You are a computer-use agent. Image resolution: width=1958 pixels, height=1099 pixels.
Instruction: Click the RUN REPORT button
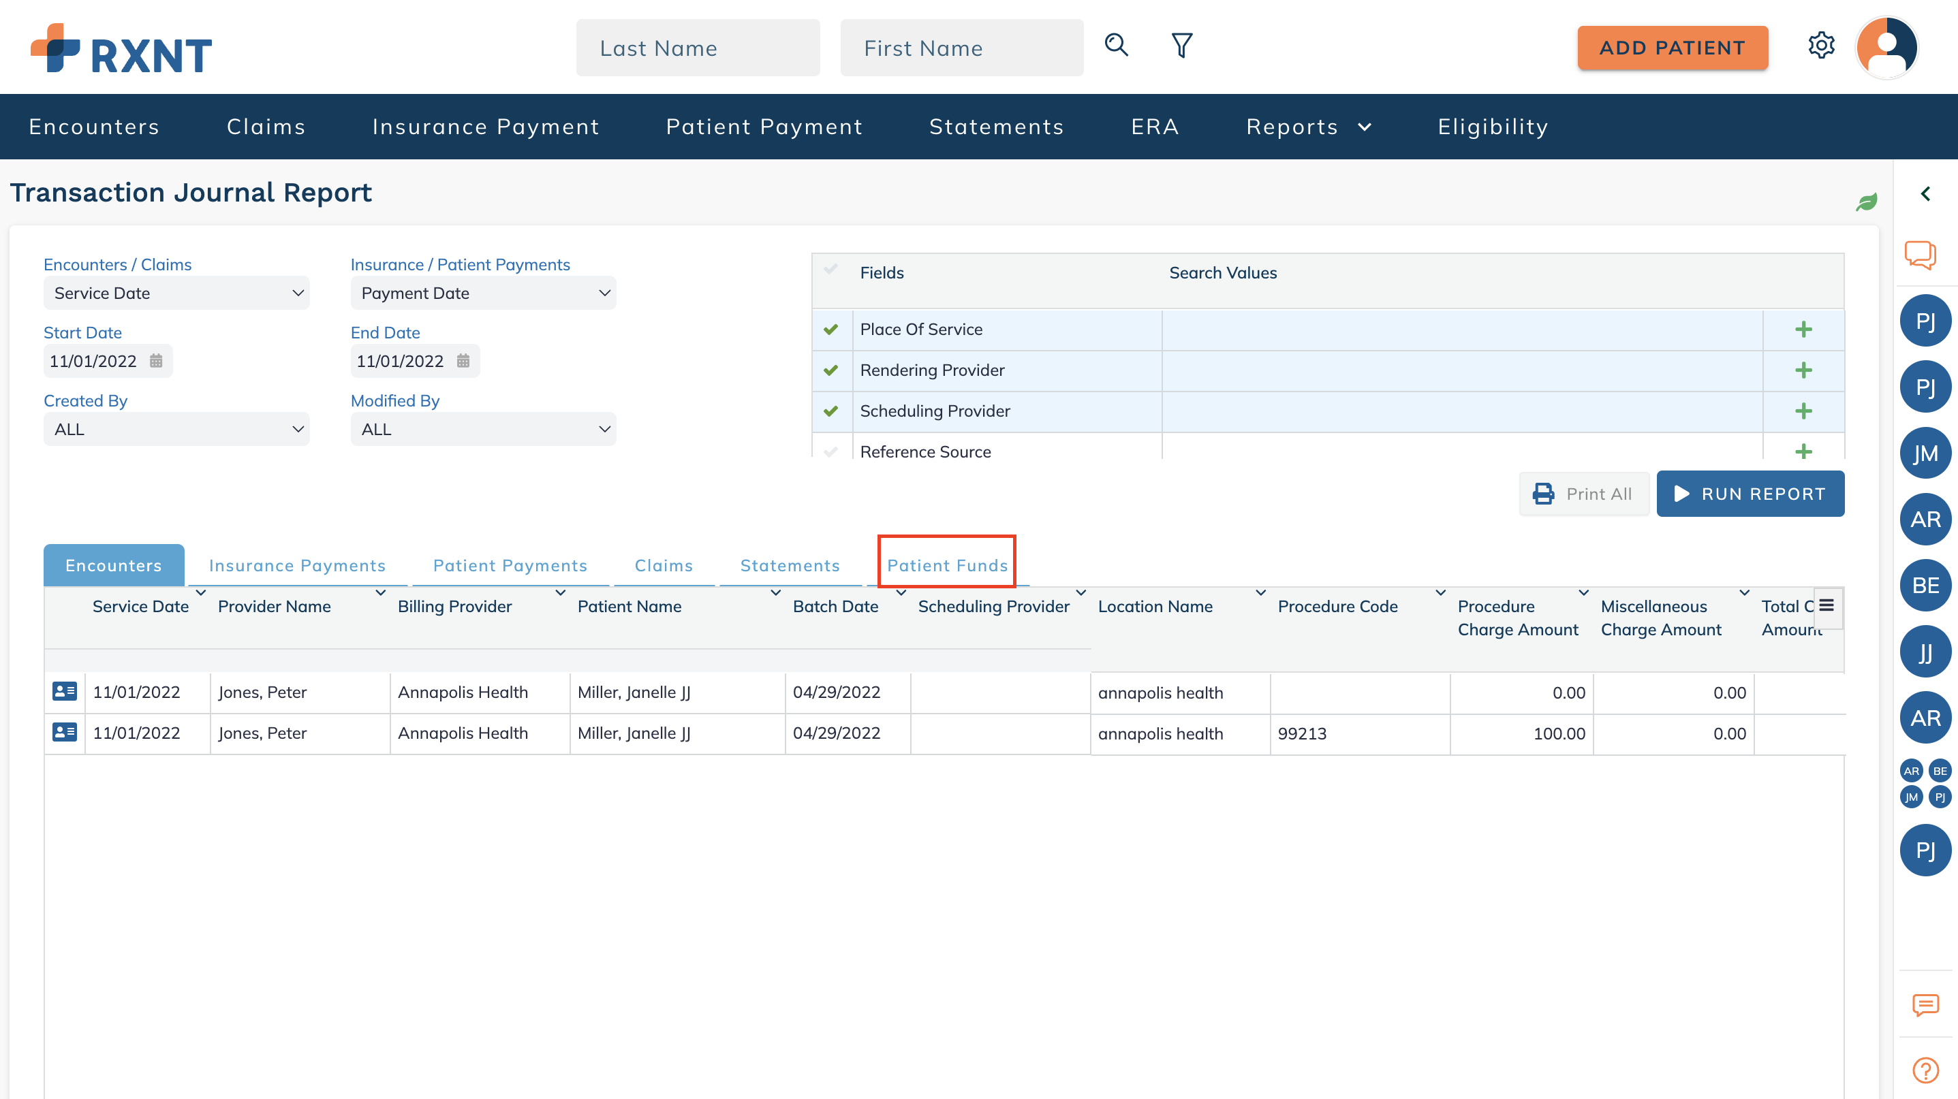pos(1750,494)
